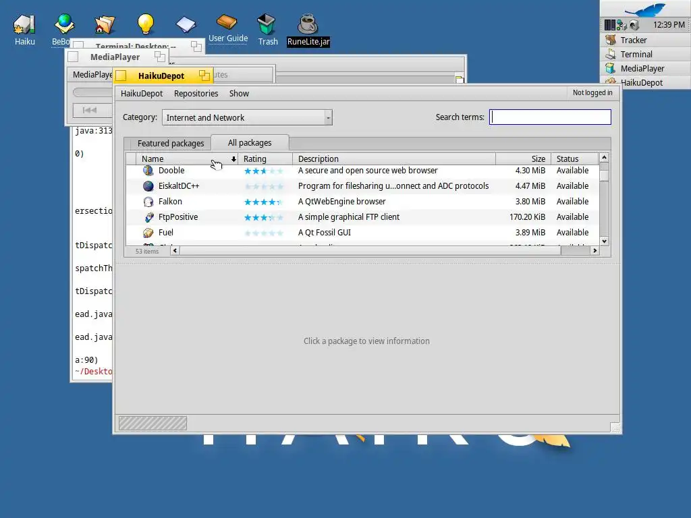Sort packages by the Rating column
This screenshot has width=691, height=518.
(265, 159)
